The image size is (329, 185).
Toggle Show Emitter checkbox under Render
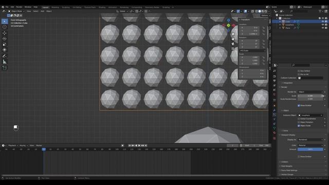tap(299, 105)
